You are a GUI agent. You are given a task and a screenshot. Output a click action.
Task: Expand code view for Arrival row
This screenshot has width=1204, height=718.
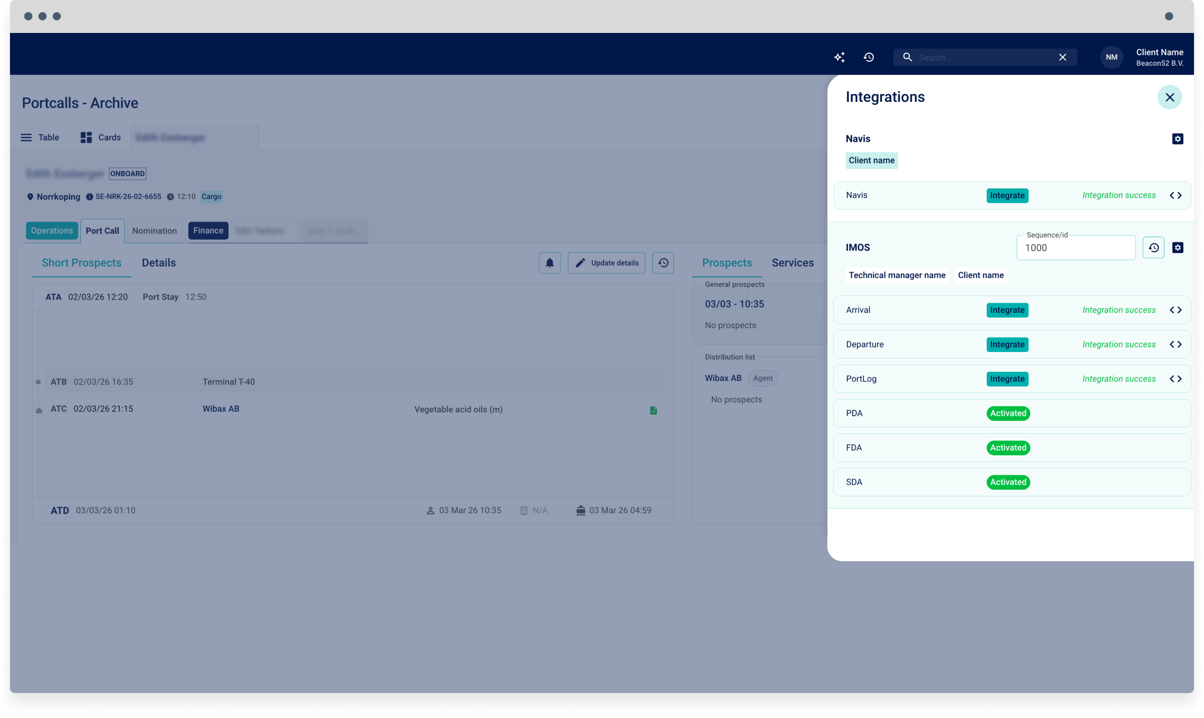pyautogui.click(x=1176, y=310)
